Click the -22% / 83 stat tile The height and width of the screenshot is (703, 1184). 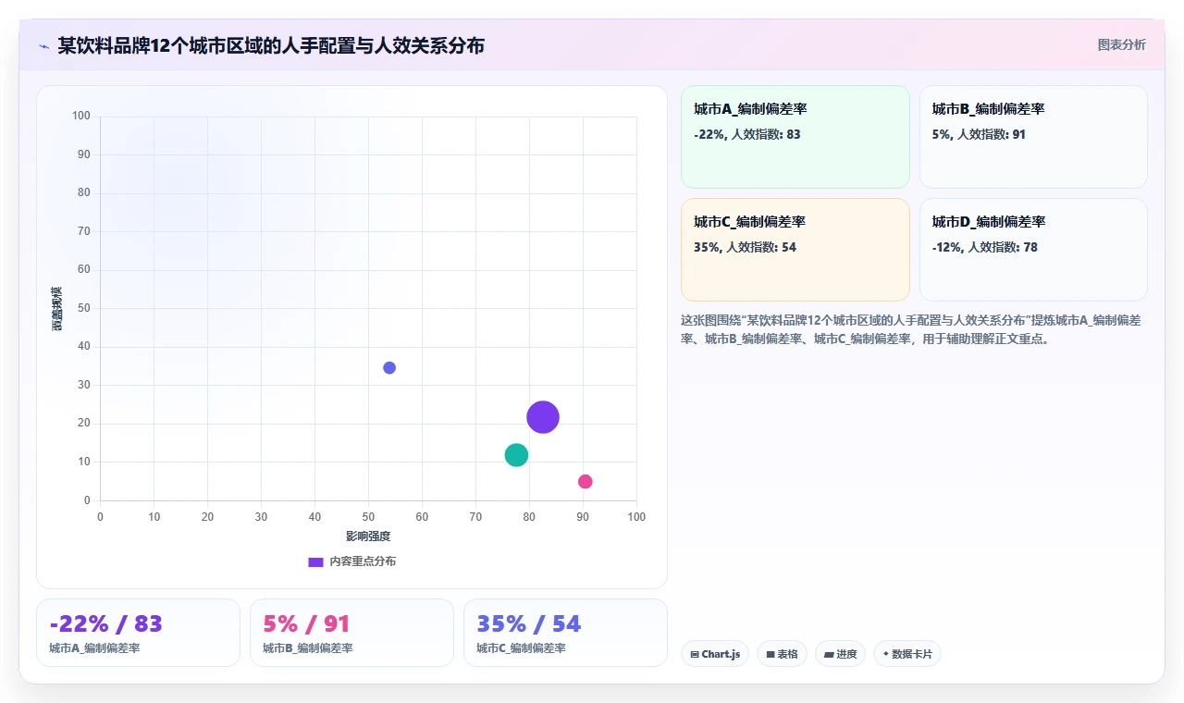coord(138,633)
